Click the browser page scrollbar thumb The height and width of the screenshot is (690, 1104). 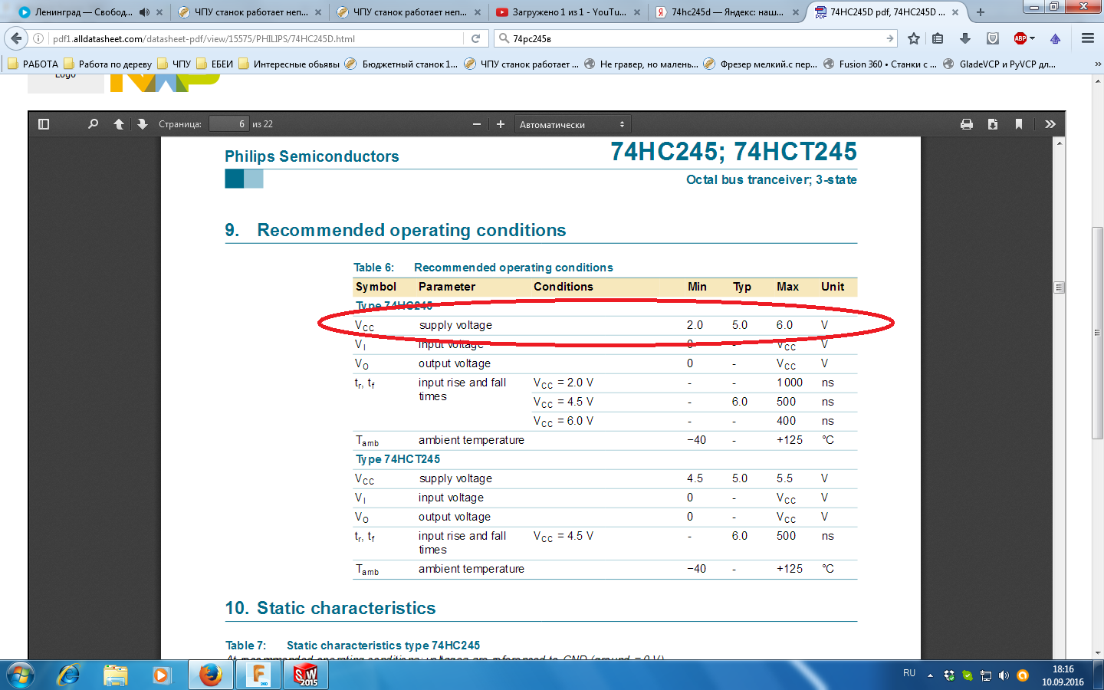click(1097, 333)
